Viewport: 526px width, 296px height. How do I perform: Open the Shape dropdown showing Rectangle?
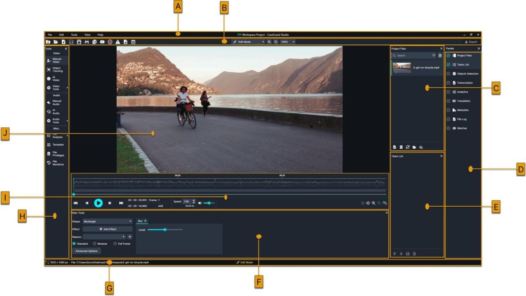107,221
